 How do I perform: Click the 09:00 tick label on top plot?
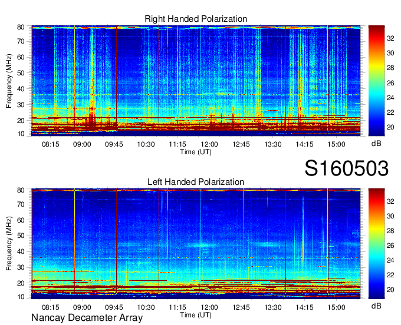tap(82, 144)
